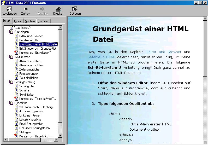This screenshot has width=208, height=145.
Task: Click the HTML Kurs title bar help icon
Action: pos(3,3)
